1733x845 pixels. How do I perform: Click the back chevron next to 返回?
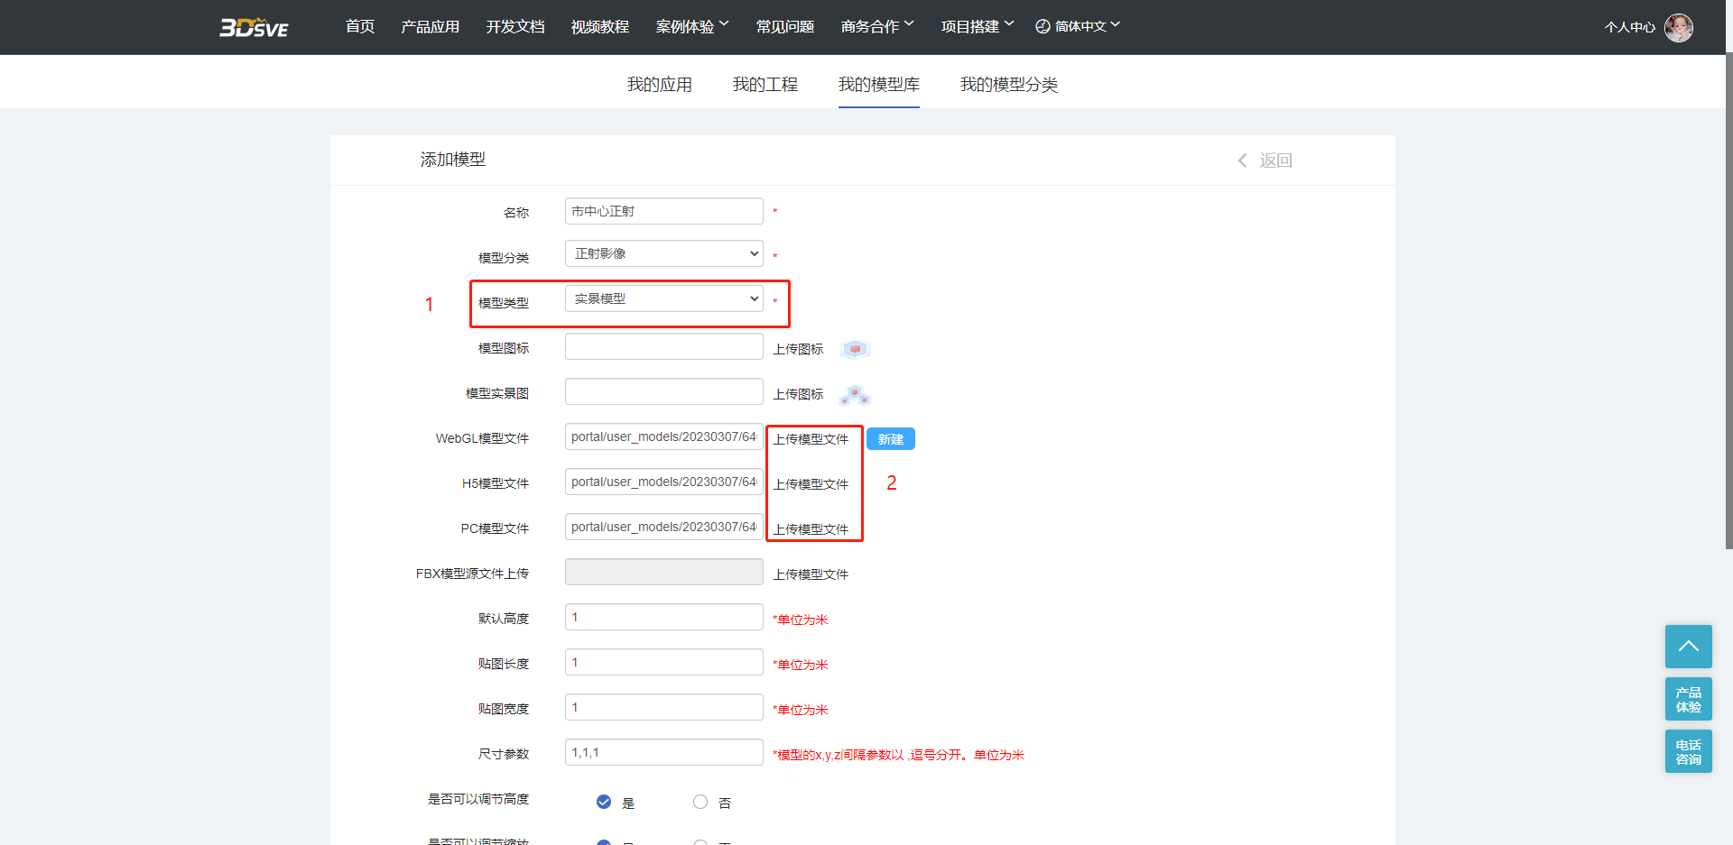(1243, 161)
